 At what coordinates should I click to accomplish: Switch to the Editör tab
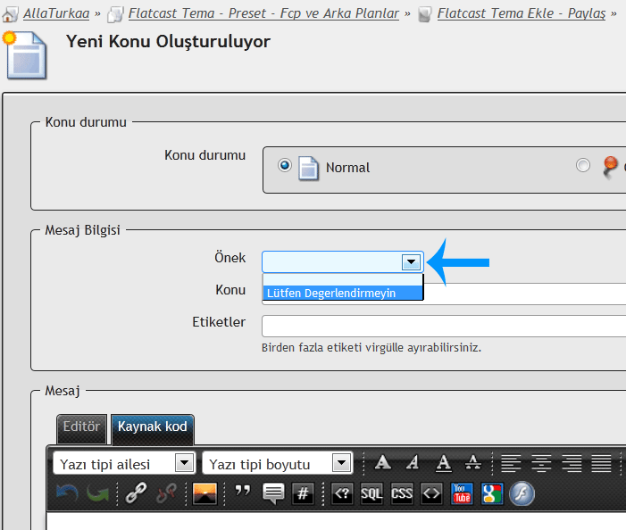click(x=81, y=427)
